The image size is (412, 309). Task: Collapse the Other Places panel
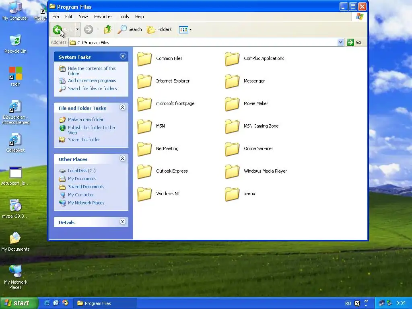[123, 159]
